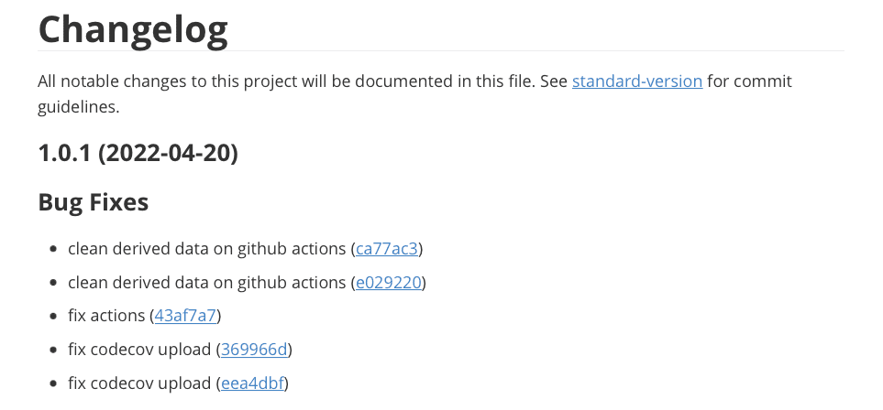Open commit link ca77ac3
883x410 pixels.
click(389, 248)
